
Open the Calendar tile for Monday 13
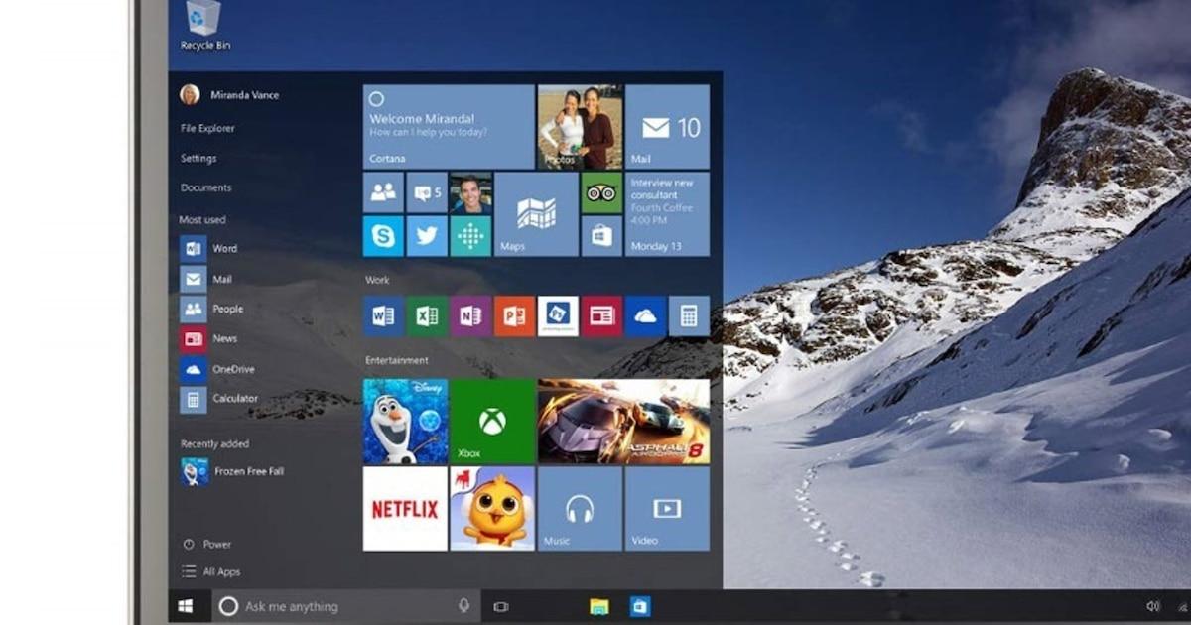pos(667,214)
